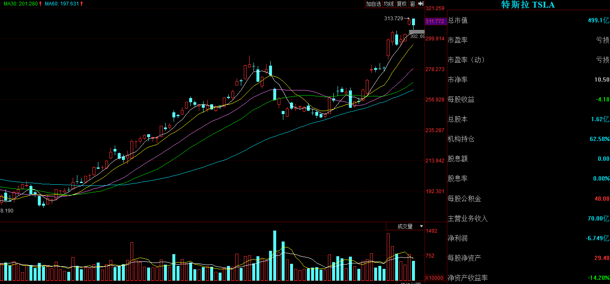Click the 总市值 label
This screenshot has width=610, height=284.
pos(457,20)
